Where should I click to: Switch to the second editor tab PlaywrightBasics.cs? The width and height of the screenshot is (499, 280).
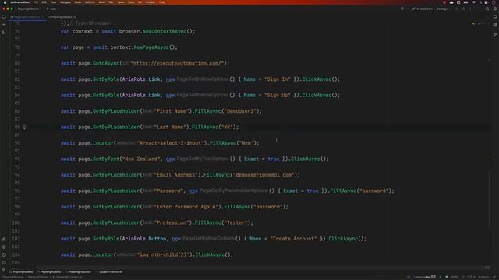click(63, 17)
